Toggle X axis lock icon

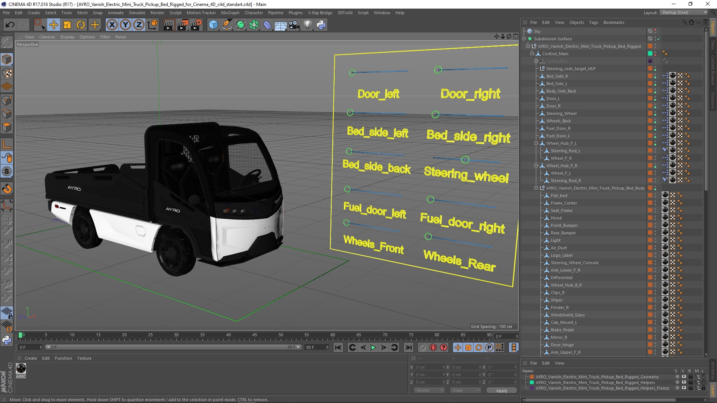point(112,25)
